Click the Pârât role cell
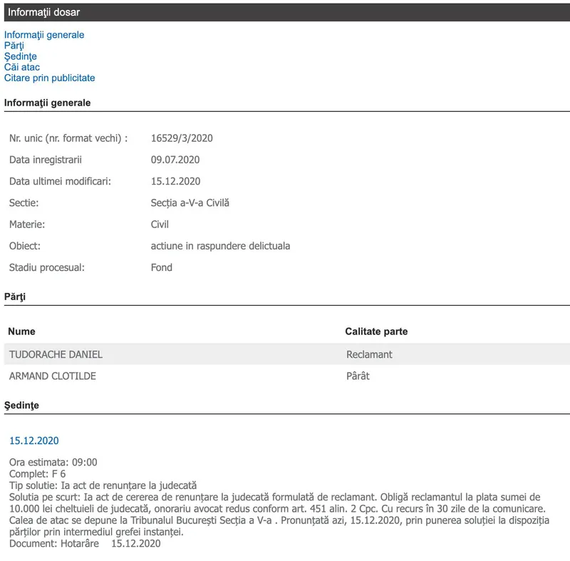Image resolution: width=570 pixels, height=561 pixels. click(358, 376)
